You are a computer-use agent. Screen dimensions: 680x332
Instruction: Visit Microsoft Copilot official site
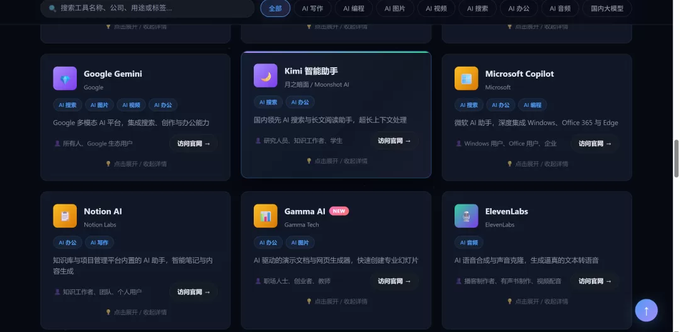pos(595,144)
